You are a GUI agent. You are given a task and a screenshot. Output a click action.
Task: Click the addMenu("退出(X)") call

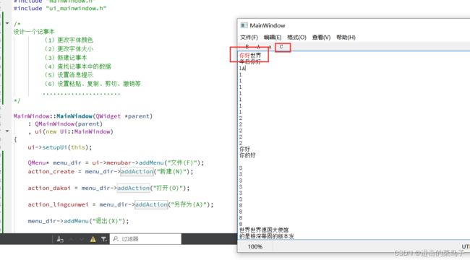(x=95, y=221)
